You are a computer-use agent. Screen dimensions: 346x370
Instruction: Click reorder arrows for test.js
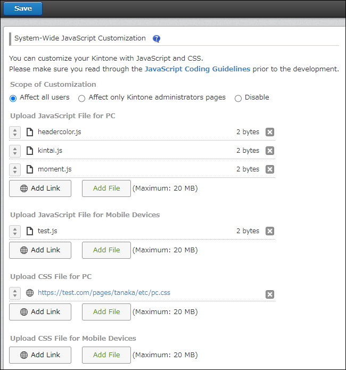tap(15, 231)
